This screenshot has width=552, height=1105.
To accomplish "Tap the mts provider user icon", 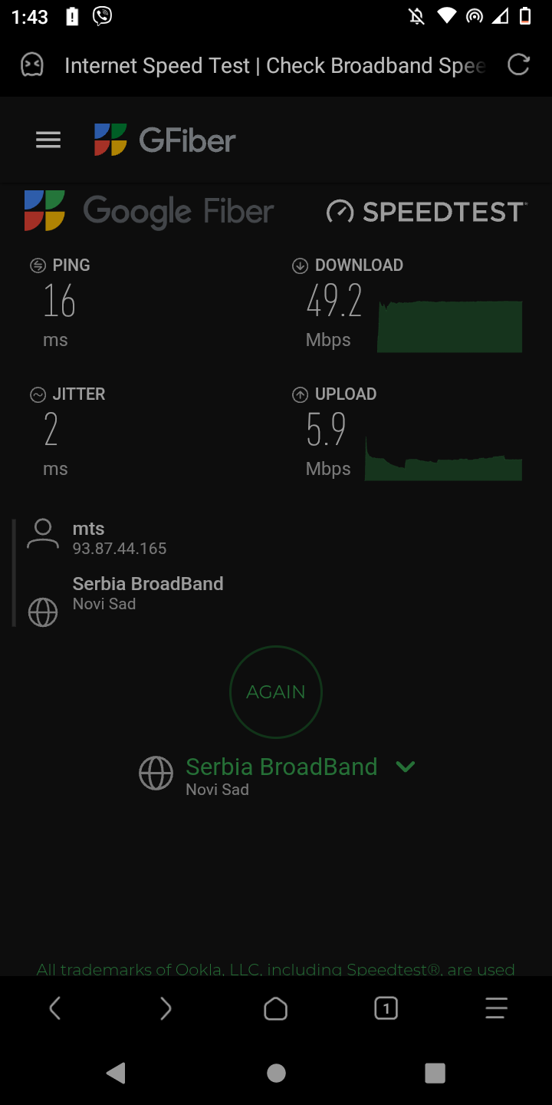I will (x=43, y=534).
